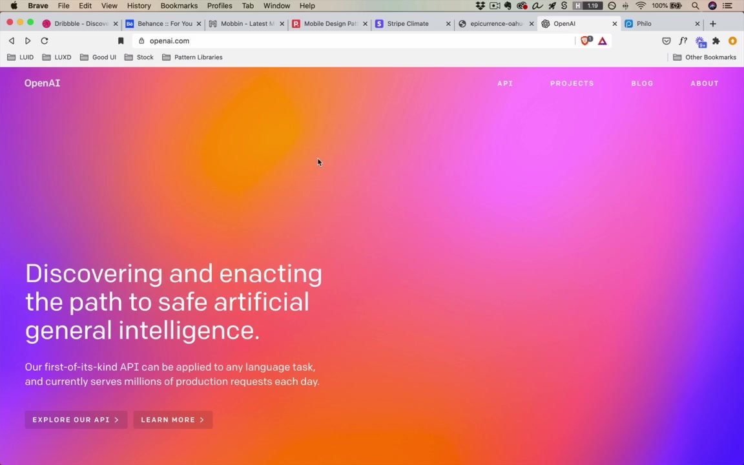Expand the LUXD bookmarks folder

point(56,57)
